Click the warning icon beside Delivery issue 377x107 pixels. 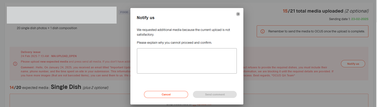point(15,64)
